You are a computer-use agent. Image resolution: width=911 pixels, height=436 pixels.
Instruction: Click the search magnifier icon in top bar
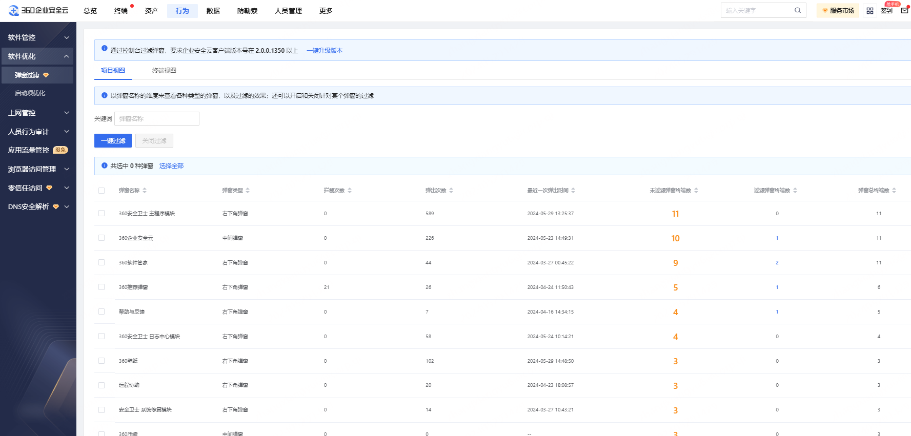pos(797,10)
